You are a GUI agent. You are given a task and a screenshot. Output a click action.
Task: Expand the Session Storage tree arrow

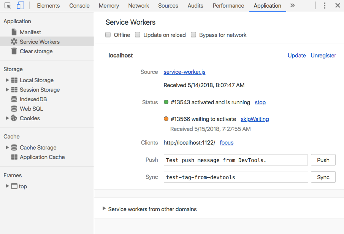pyautogui.click(x=7, y=89)
